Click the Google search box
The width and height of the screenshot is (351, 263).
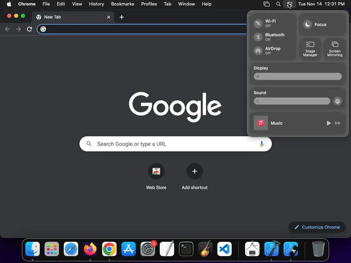tap(175, 144)
